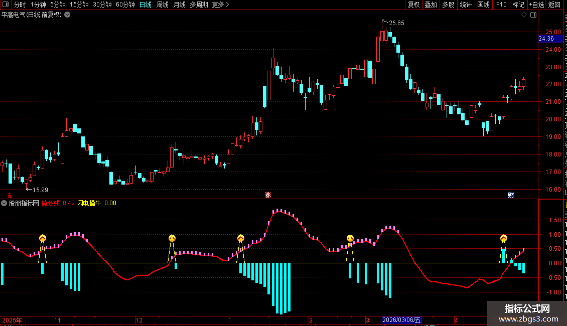Select the 30分钟 period tab
Viewport: 567px width, 326px height.
pyautogui.click(x=102, y=5)
